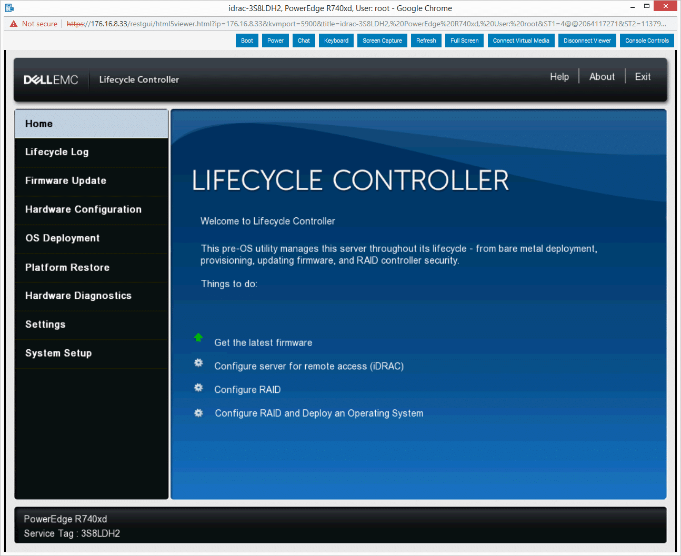Click the green arrow firmware icon

tap(198, 337)
